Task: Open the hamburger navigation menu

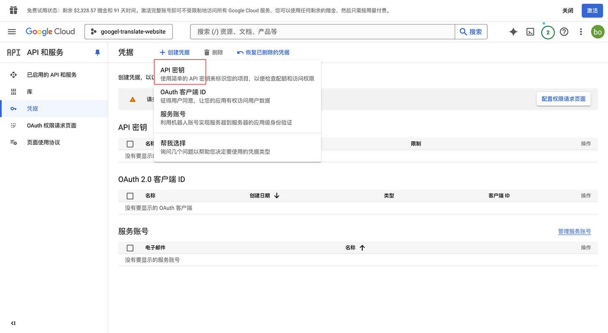Action: (x=12, y=32)
